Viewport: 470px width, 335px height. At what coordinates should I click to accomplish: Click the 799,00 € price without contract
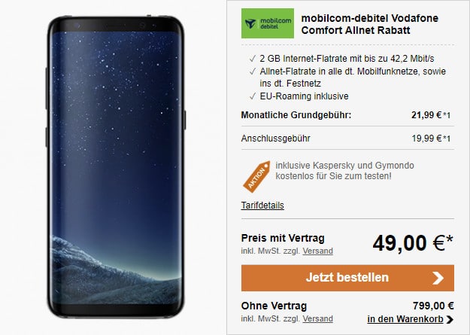click(433, 306)
